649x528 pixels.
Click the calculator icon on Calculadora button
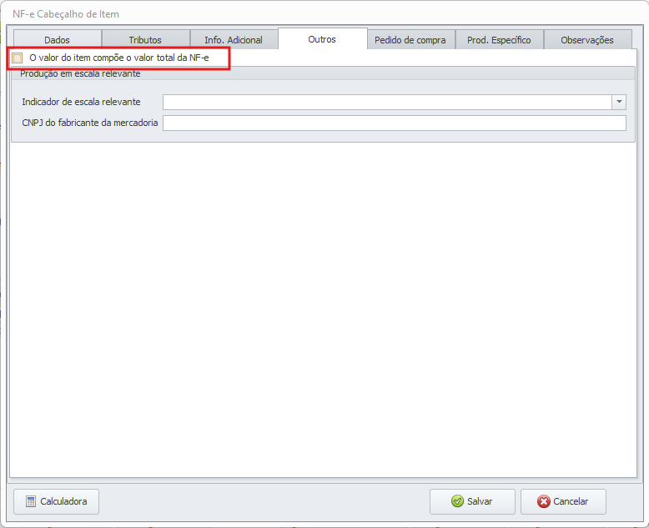point(31,501)
